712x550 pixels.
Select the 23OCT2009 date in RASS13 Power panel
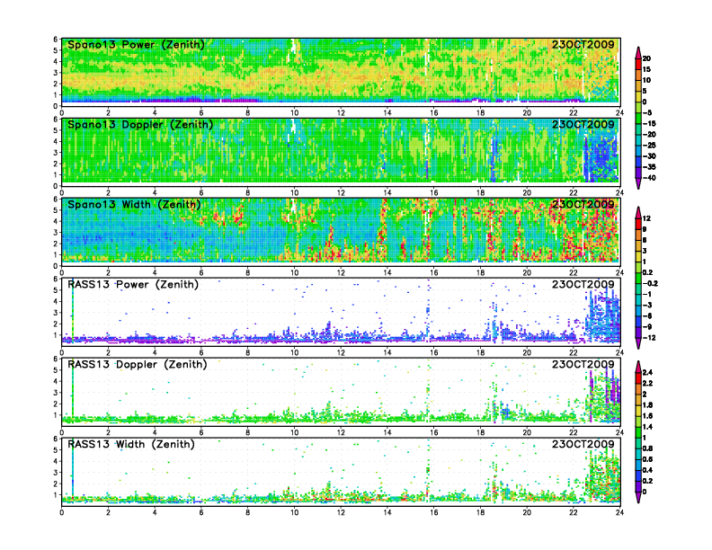pos(583,285)
